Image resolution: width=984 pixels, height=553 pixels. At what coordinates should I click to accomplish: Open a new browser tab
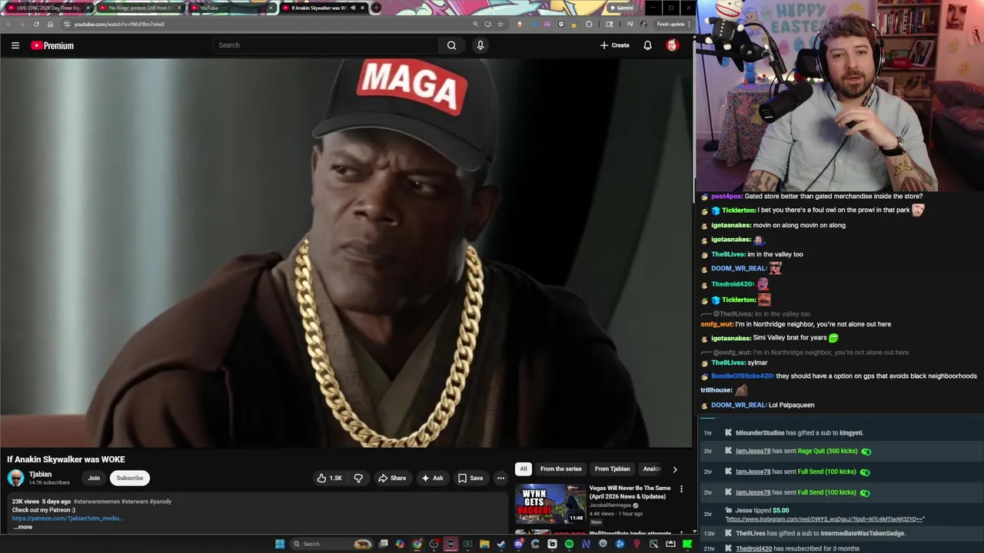(x=376, y=8)
